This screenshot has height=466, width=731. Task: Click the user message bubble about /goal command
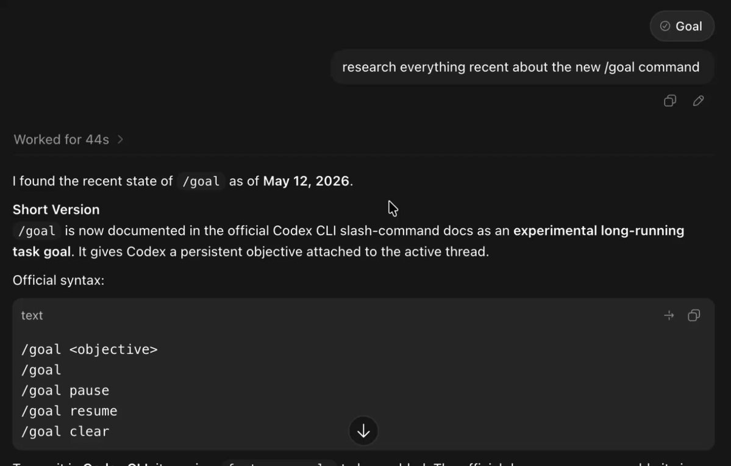(522, 66)
